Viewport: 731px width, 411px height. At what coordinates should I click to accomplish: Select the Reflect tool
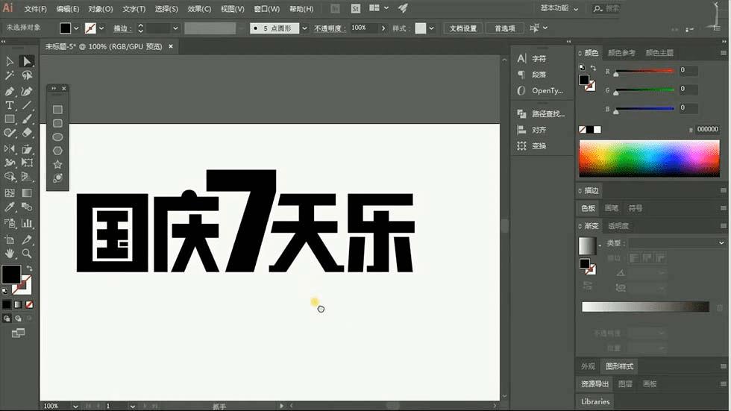pyautogui.click(x=9, y=148)
